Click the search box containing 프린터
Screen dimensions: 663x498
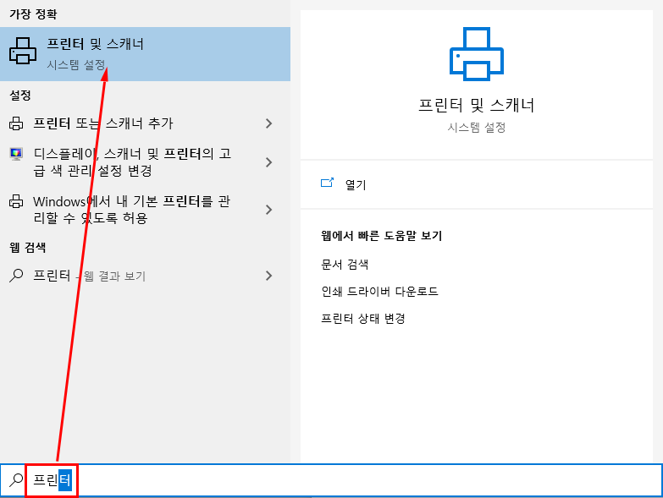pos(332,480)
